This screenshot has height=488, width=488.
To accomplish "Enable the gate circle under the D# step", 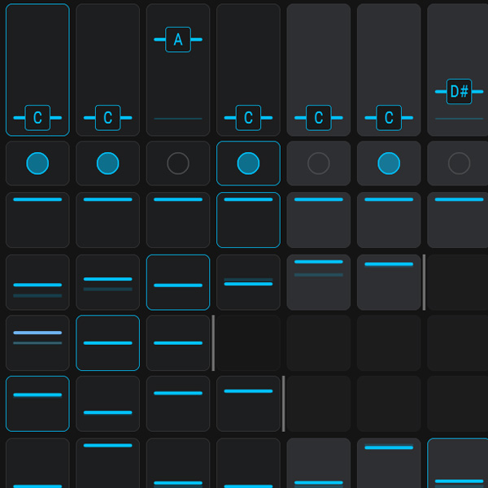I will click(459, 163).
